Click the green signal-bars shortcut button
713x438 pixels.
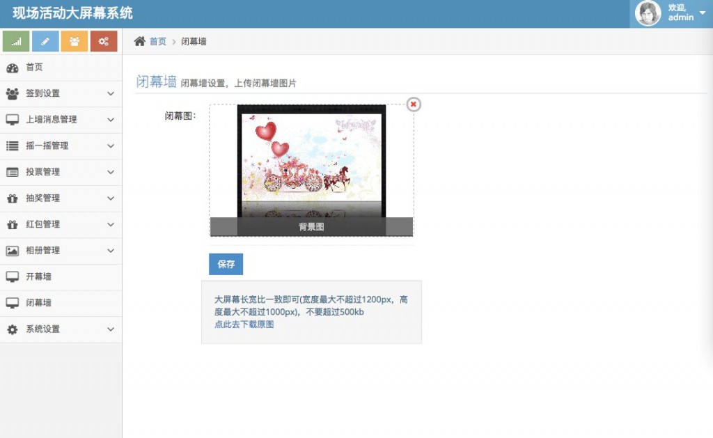pyautogui.click(x=16, y=41)
